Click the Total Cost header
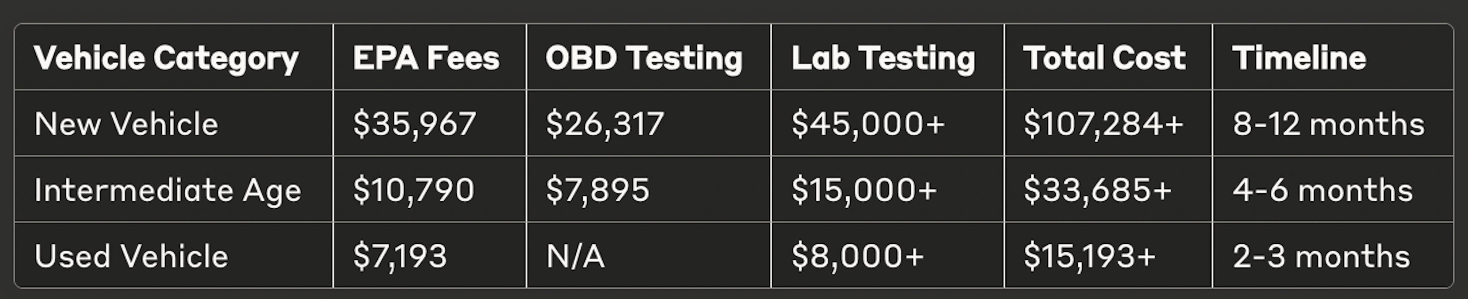Image resolution: width=1468 pixels, height=299 pixels. [x=1104, y=58]
